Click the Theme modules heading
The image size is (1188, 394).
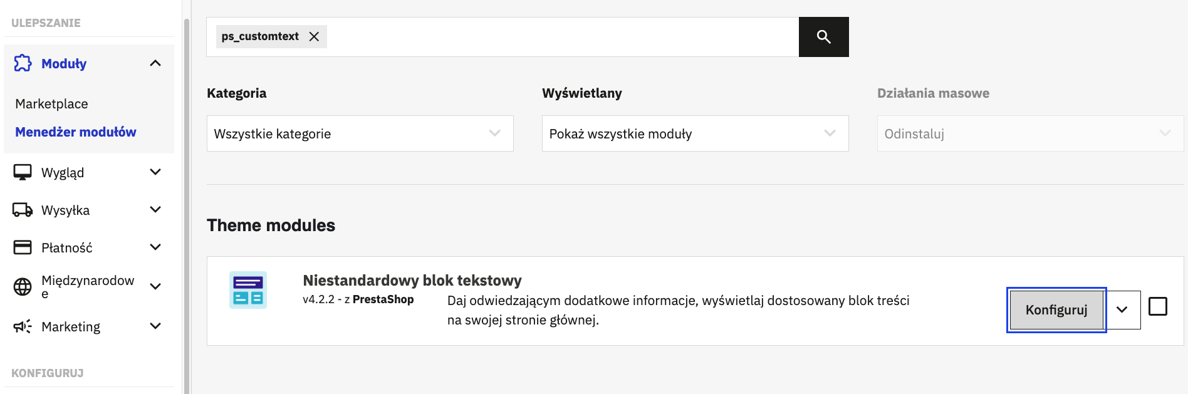[x=271, y=226]
